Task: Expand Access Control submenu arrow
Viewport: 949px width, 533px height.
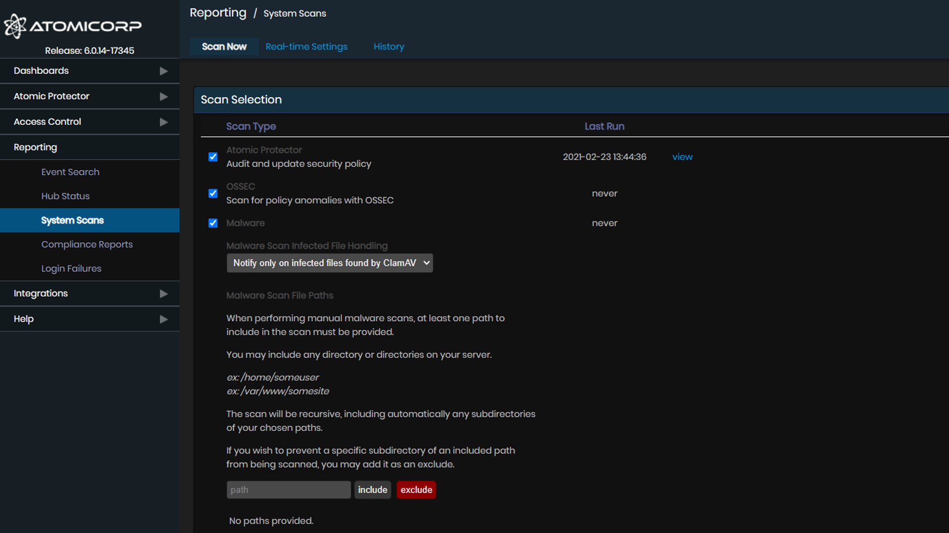Action: pyautogui.click(x=164, y=122)
